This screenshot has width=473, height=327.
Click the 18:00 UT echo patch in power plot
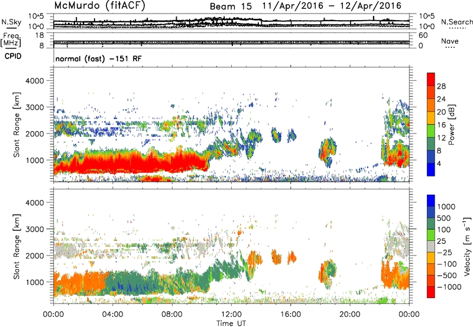coord(328,152)
